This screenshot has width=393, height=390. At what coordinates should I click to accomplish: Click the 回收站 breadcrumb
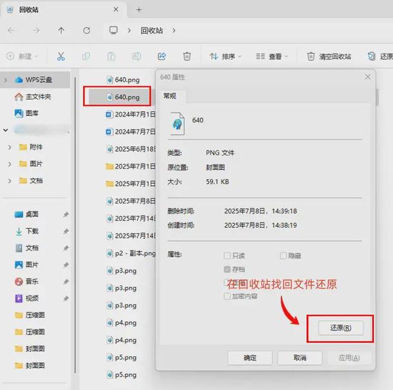[152, 30]
